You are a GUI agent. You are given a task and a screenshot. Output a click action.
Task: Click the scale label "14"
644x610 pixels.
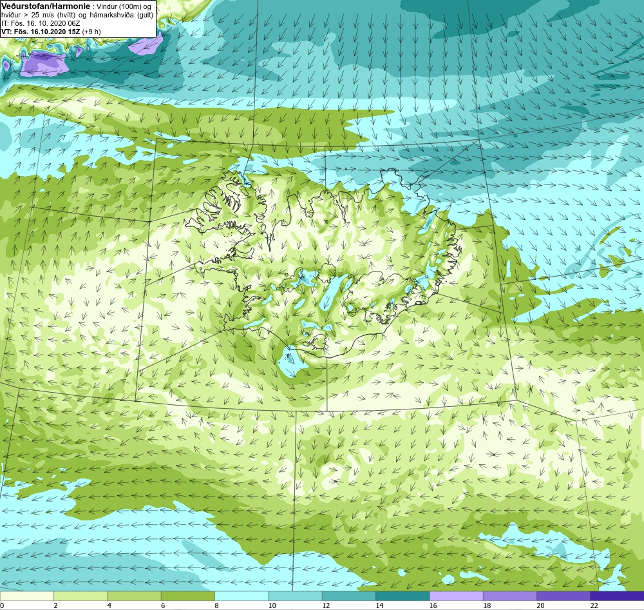[x=379, y=605]
